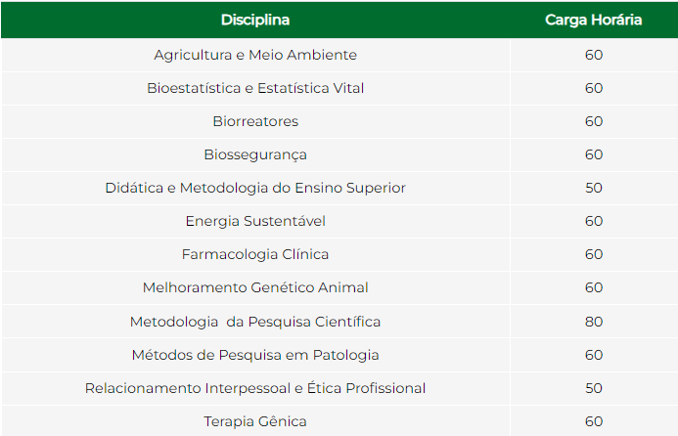Select the 60 hours cell for Biorreatores
Image resolution: width=678 pixels, height=436 pixels.
click(x=594, y=121)
